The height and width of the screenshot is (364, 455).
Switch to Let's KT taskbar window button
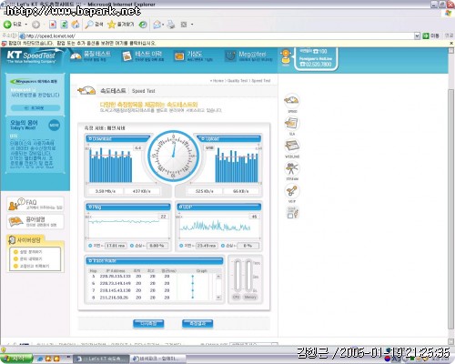click(102, 359)
